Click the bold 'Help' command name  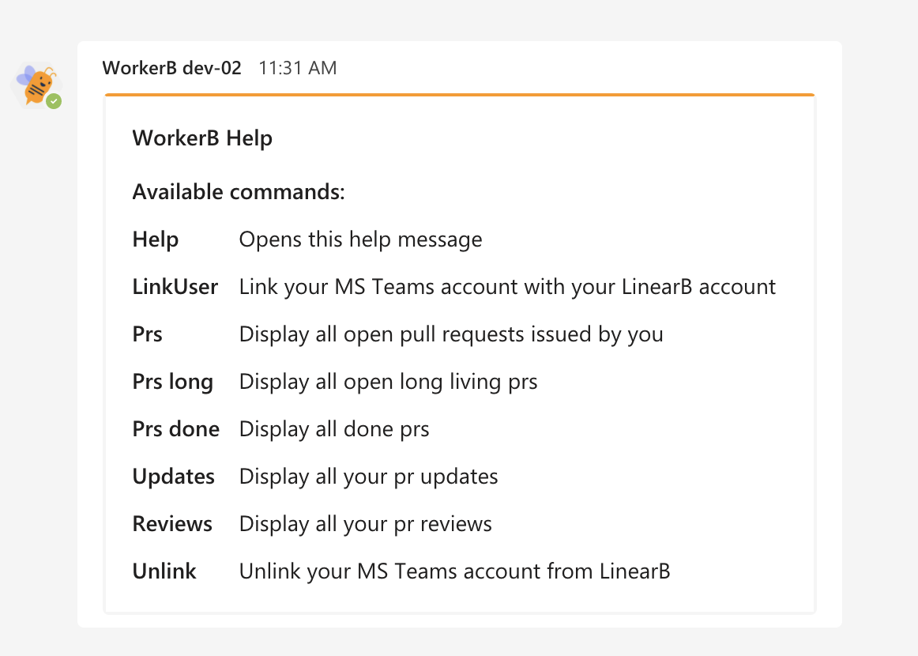tap(155, 239)
